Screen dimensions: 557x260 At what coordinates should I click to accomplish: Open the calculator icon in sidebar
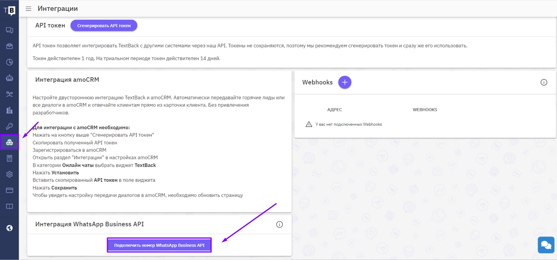coord(9,159)
